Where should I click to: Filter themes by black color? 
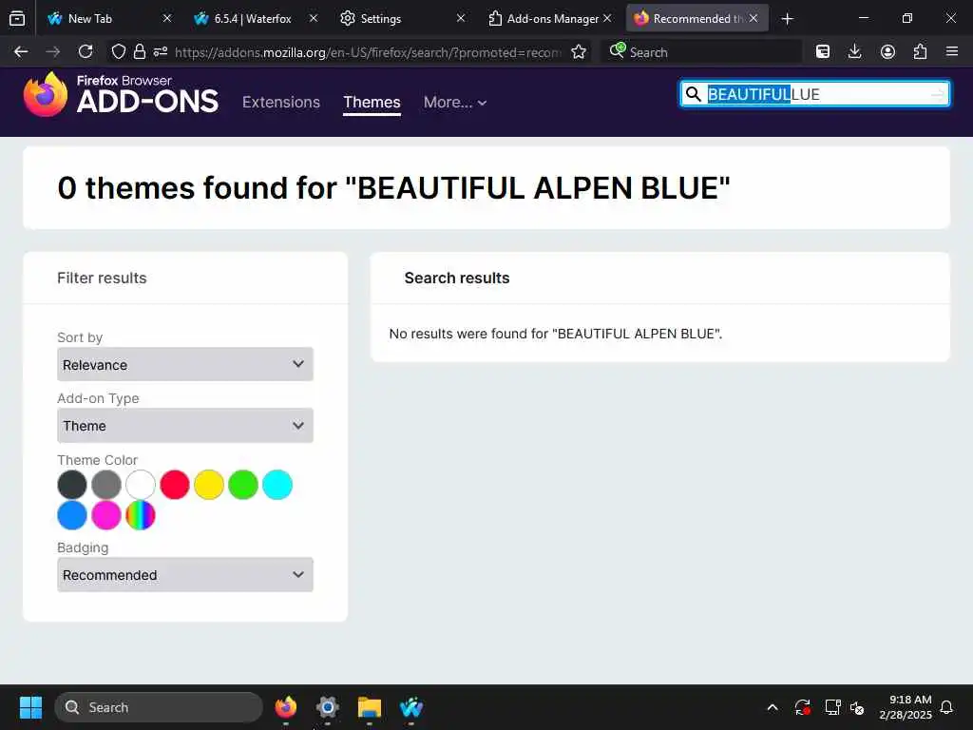coord(72,484)
